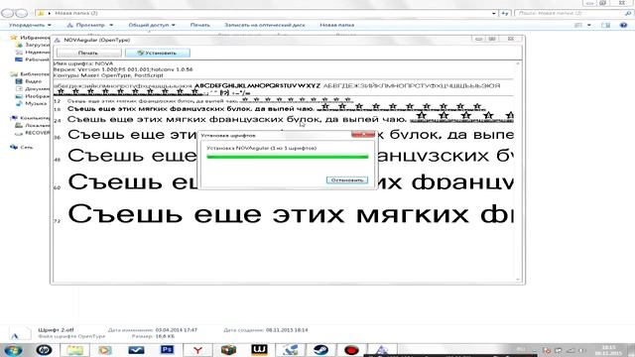Toggle the Explorer preview pane icon
The image size is (635, 357).
click(606, 25)
